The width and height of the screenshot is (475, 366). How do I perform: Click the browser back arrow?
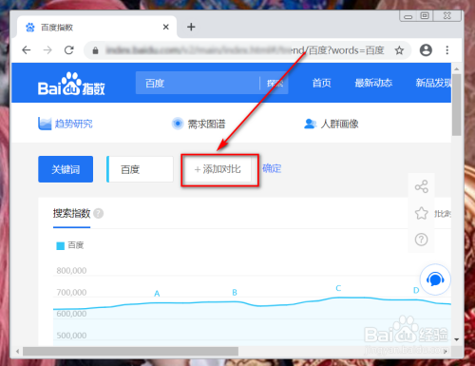tap(27, 50)
